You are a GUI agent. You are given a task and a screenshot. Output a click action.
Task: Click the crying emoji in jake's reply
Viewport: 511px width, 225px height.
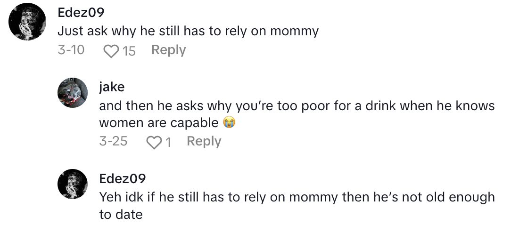[x=229, y=123]
